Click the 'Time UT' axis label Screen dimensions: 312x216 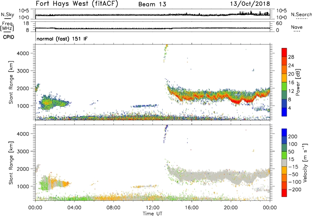pyautogui.click(x=152, y=214)
